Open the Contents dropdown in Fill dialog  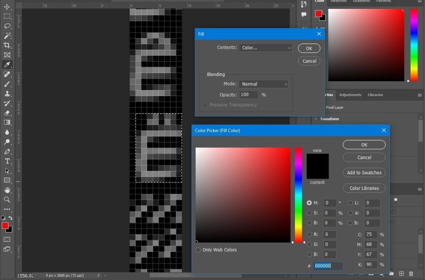point(265,48)
